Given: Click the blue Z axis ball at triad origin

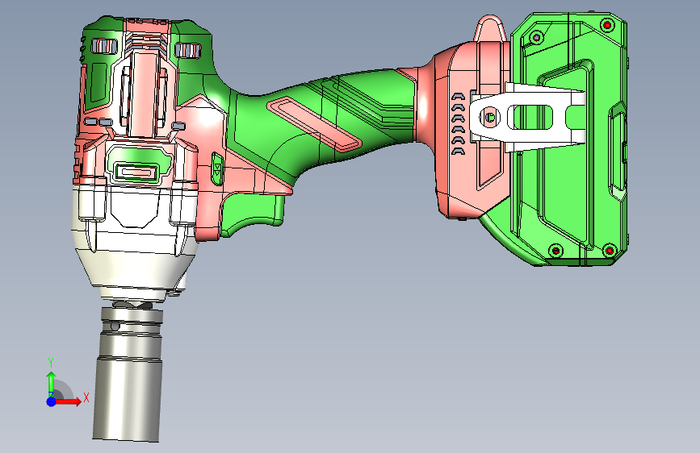Looking at the screenshot, I should click(x=52, y=401).
